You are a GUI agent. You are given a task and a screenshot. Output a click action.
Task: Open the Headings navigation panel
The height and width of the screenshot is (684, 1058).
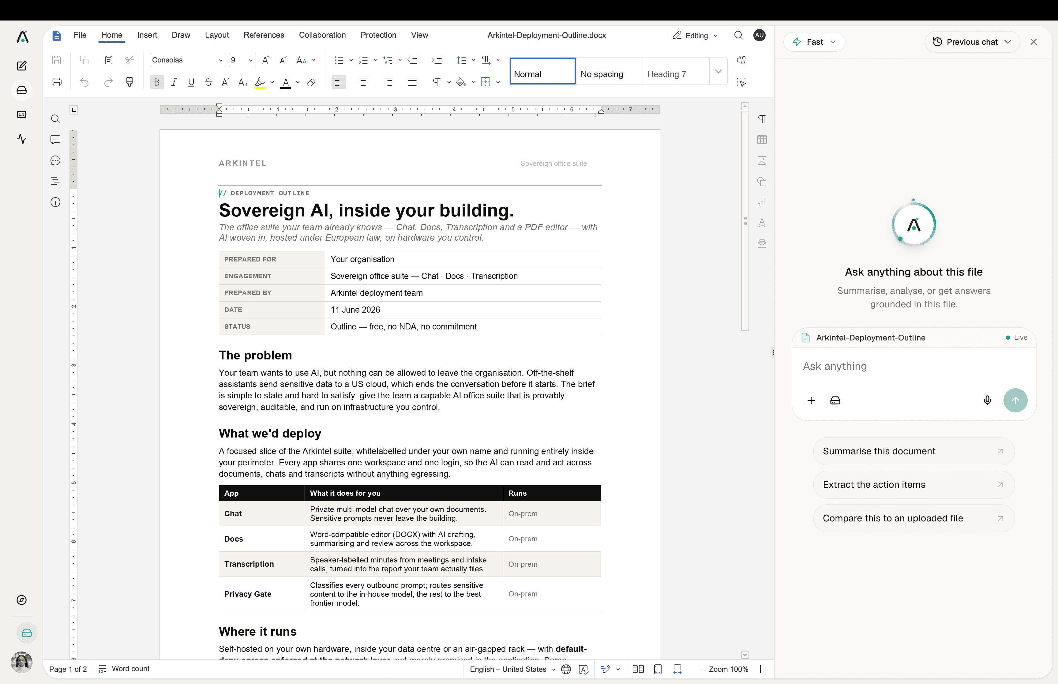(55, 181)
